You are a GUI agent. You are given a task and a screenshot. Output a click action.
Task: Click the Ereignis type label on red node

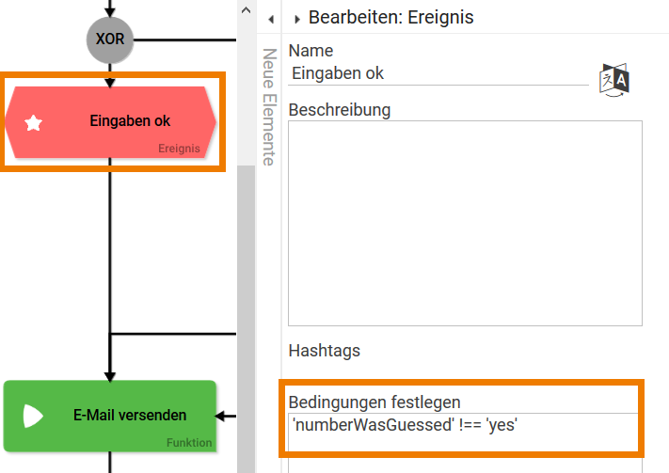[x=179, y=148]
